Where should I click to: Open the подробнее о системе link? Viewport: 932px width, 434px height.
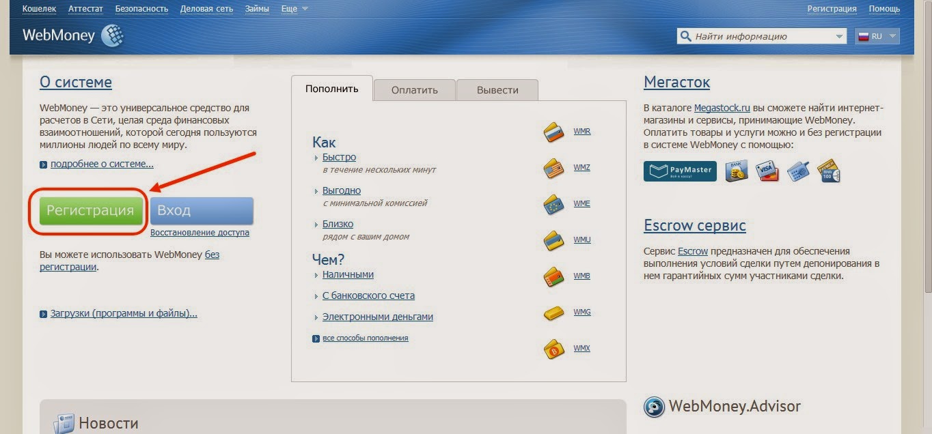[102, 164]
